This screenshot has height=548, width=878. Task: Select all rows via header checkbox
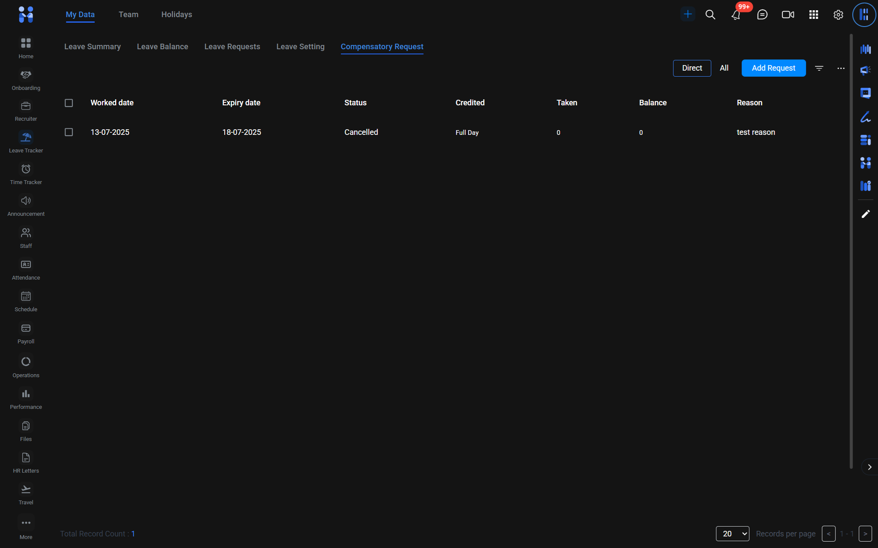pyautogui.click(x=69, y=103)
